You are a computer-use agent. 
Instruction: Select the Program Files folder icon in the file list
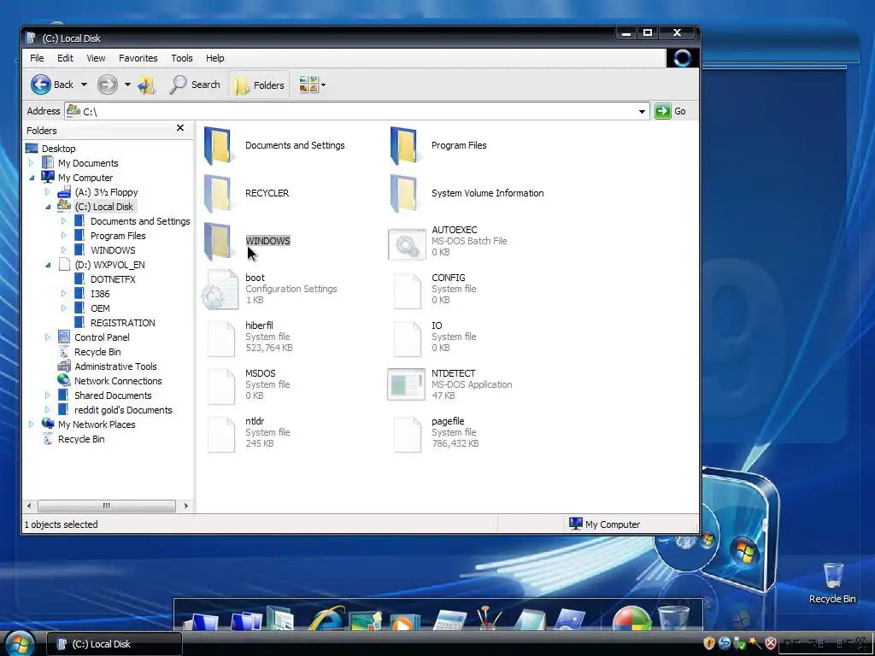click(403, 145)
